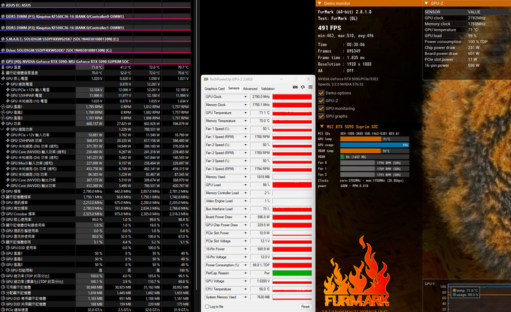Click the System Memory Used value 7630 MB

point(260,298)
